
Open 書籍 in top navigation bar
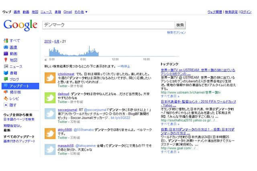click(x=58, y=12)
